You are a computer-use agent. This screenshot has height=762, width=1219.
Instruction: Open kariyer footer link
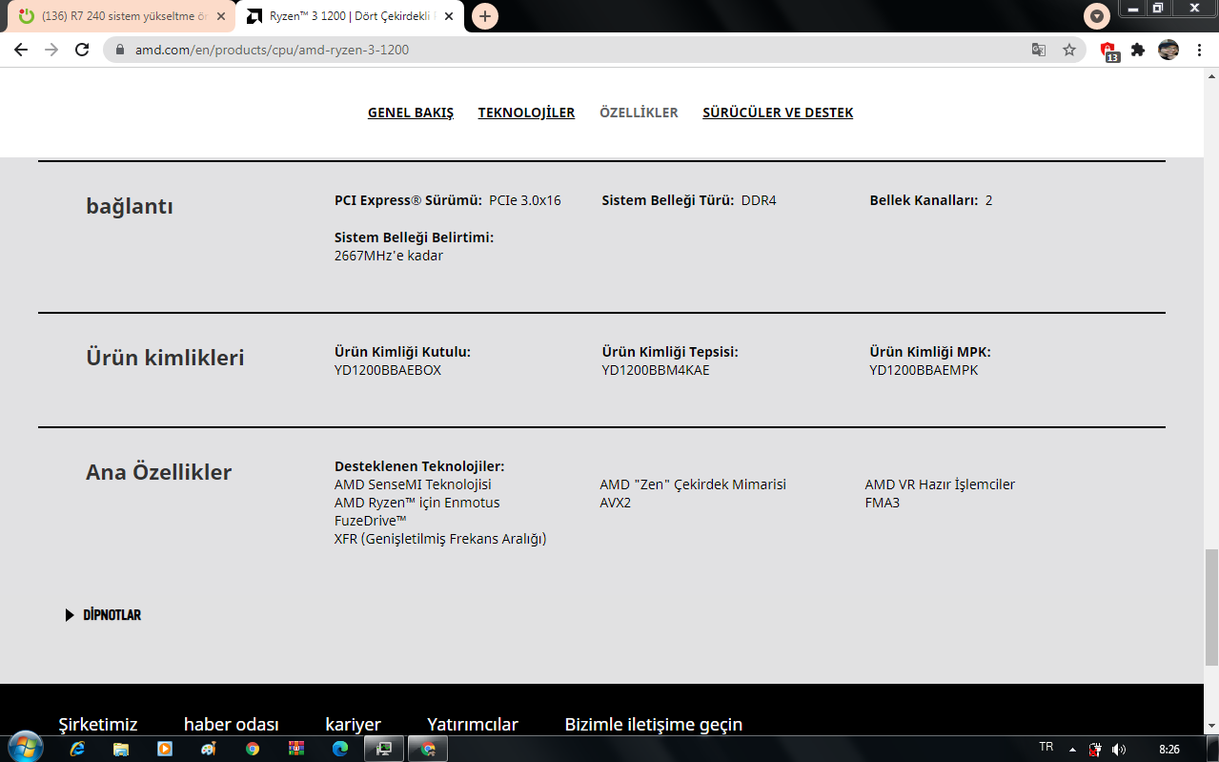coord(353,725)
